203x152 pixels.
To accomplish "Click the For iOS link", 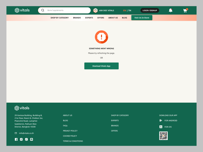I will [x=168, y=127].
